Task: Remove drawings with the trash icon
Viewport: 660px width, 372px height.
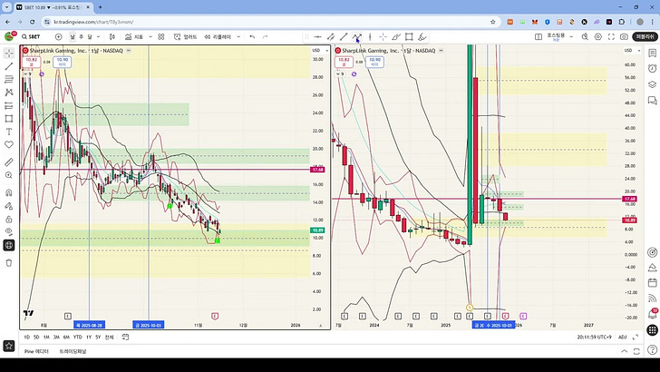Action: click(9, 263)
